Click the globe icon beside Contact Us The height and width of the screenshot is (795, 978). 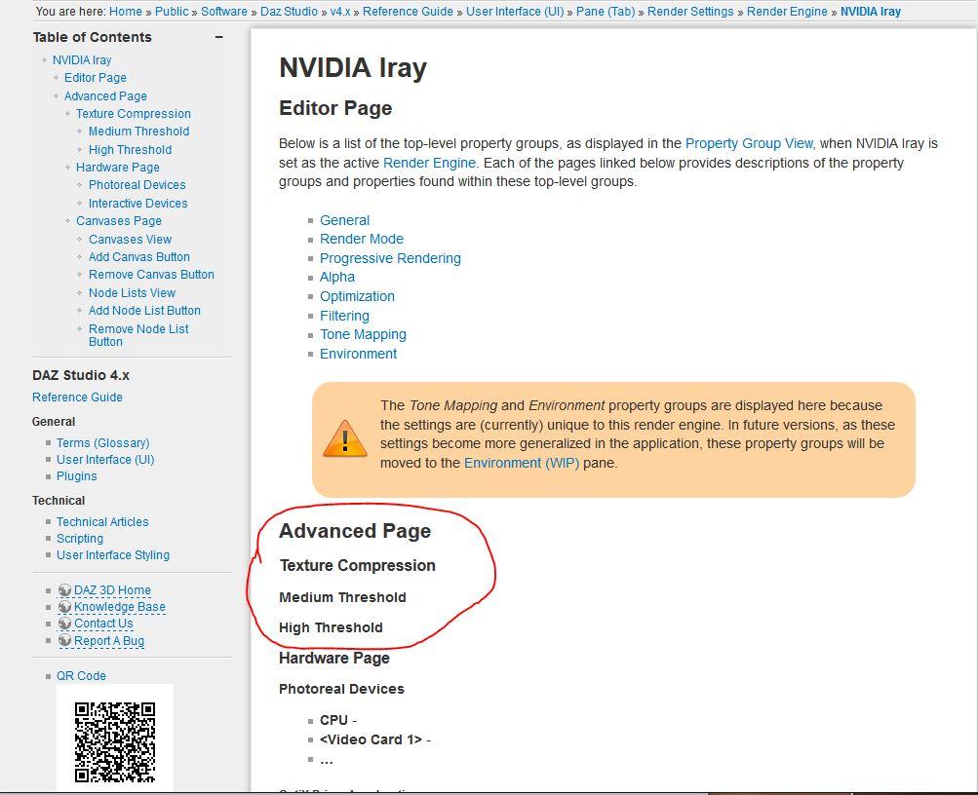click(x=64, y=624)
